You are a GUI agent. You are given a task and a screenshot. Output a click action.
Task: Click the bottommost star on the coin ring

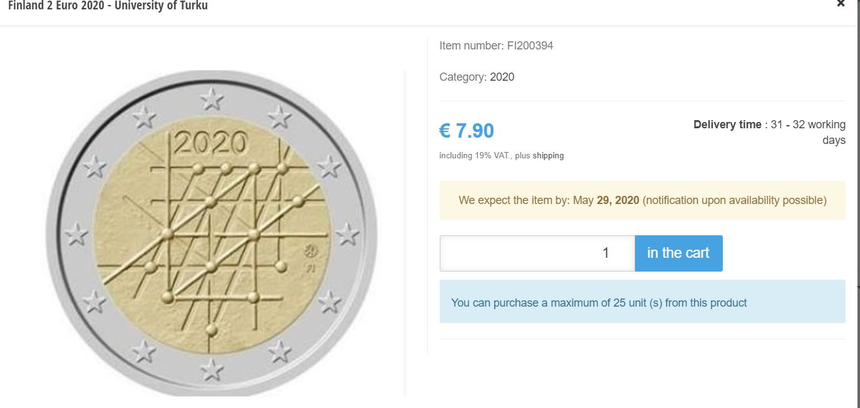(x=212, y=369)
